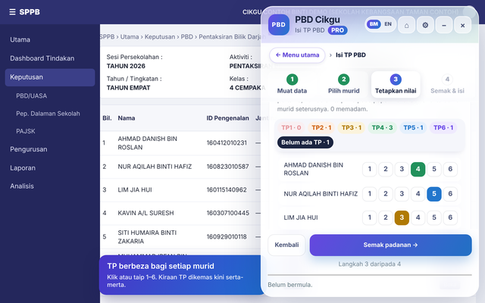This screenshot has height=303, width=485.
Task: Open step 4 Semak & isi
Action: pos(447,84)
